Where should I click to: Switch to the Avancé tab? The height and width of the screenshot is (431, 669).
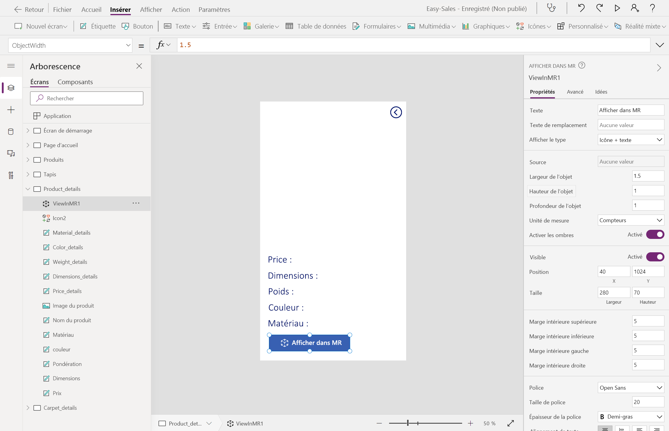[x=575, y=92]
